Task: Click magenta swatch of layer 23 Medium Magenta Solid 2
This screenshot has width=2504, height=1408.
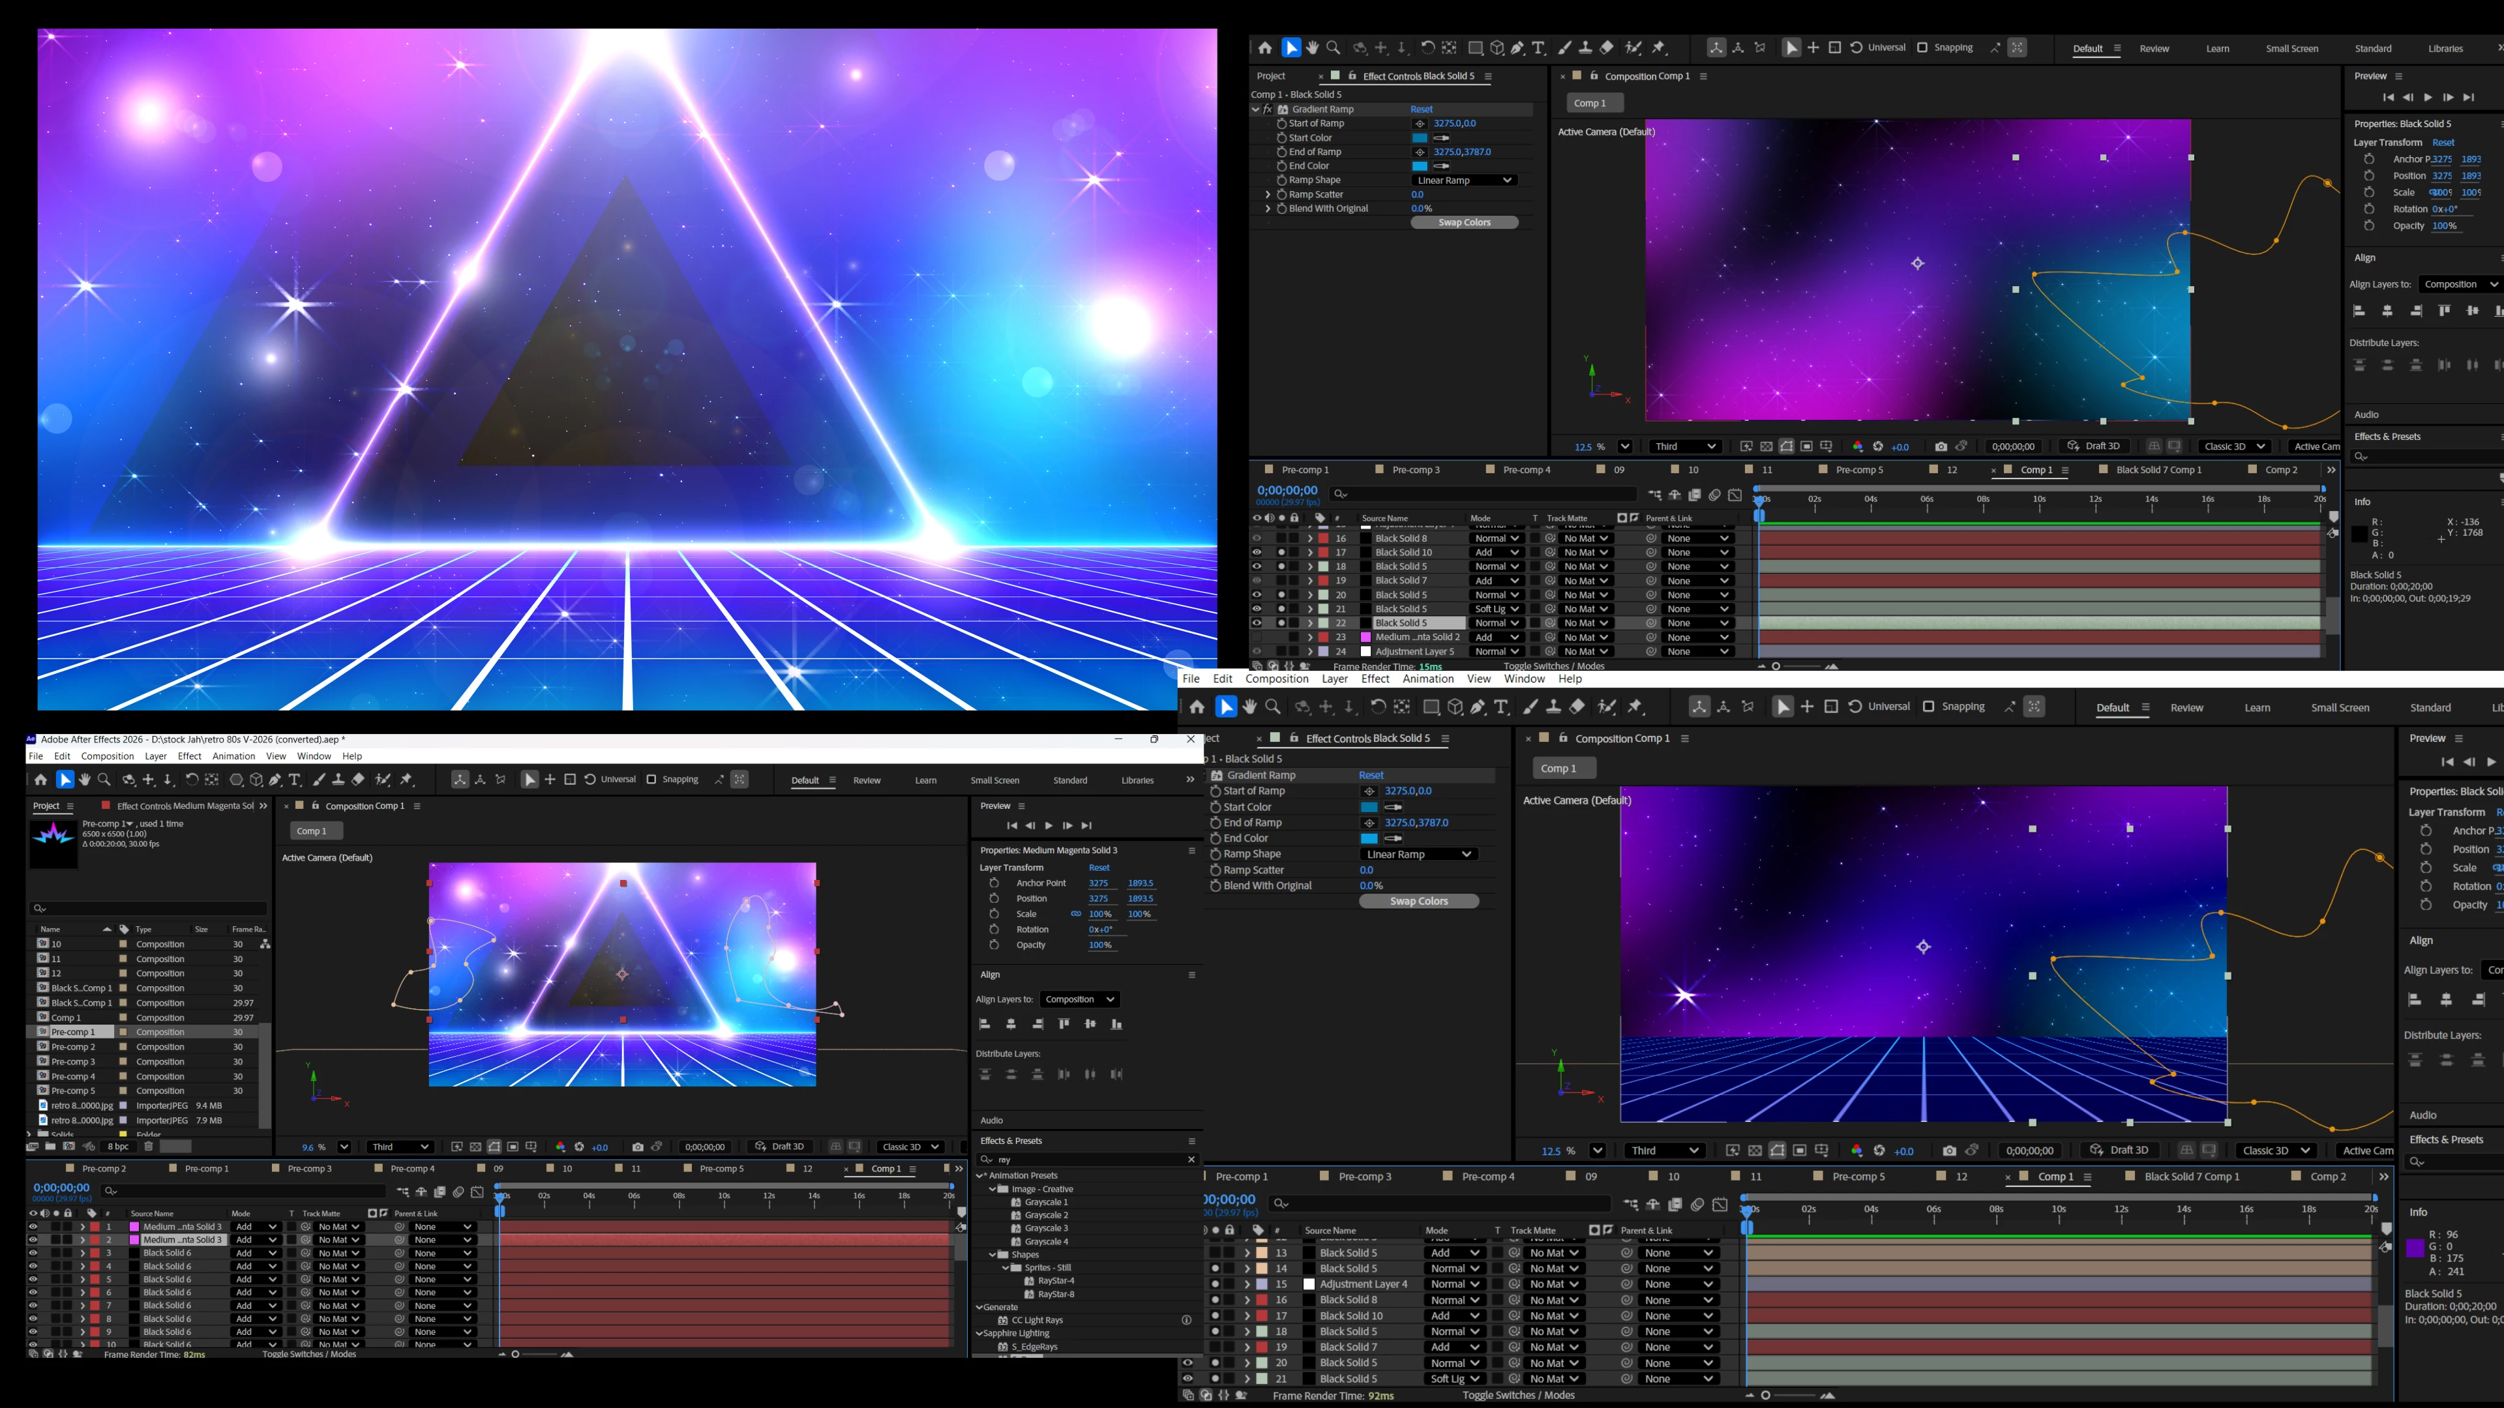Action: point(1365,638)
